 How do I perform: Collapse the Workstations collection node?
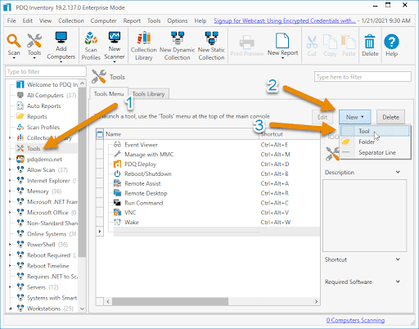[x=10, y=309]
